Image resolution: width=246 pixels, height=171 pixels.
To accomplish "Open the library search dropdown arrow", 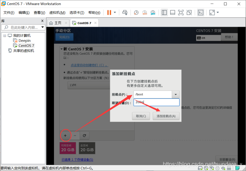I will 43,27.
